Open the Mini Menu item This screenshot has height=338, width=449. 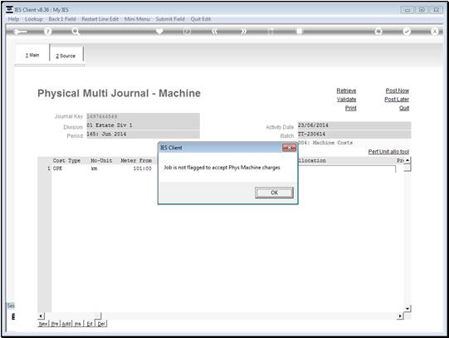pyautogui.click(x=137, y=19)
